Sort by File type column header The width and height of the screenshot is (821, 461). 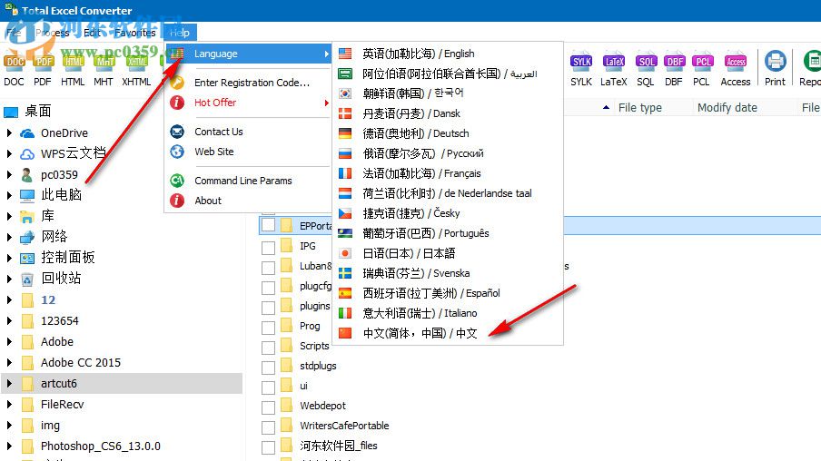(640, 108)
